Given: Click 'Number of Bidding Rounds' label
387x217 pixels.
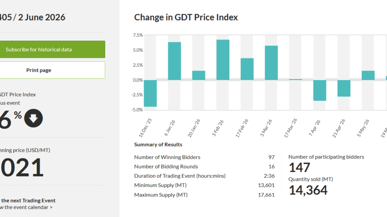Looking at the screenshot, I should (x=166, y=167).
